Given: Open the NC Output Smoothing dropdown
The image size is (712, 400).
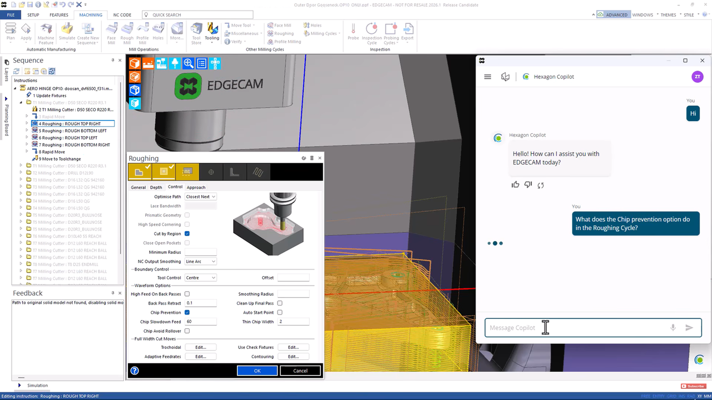Looking at the screenshot, I should point(200,262).
